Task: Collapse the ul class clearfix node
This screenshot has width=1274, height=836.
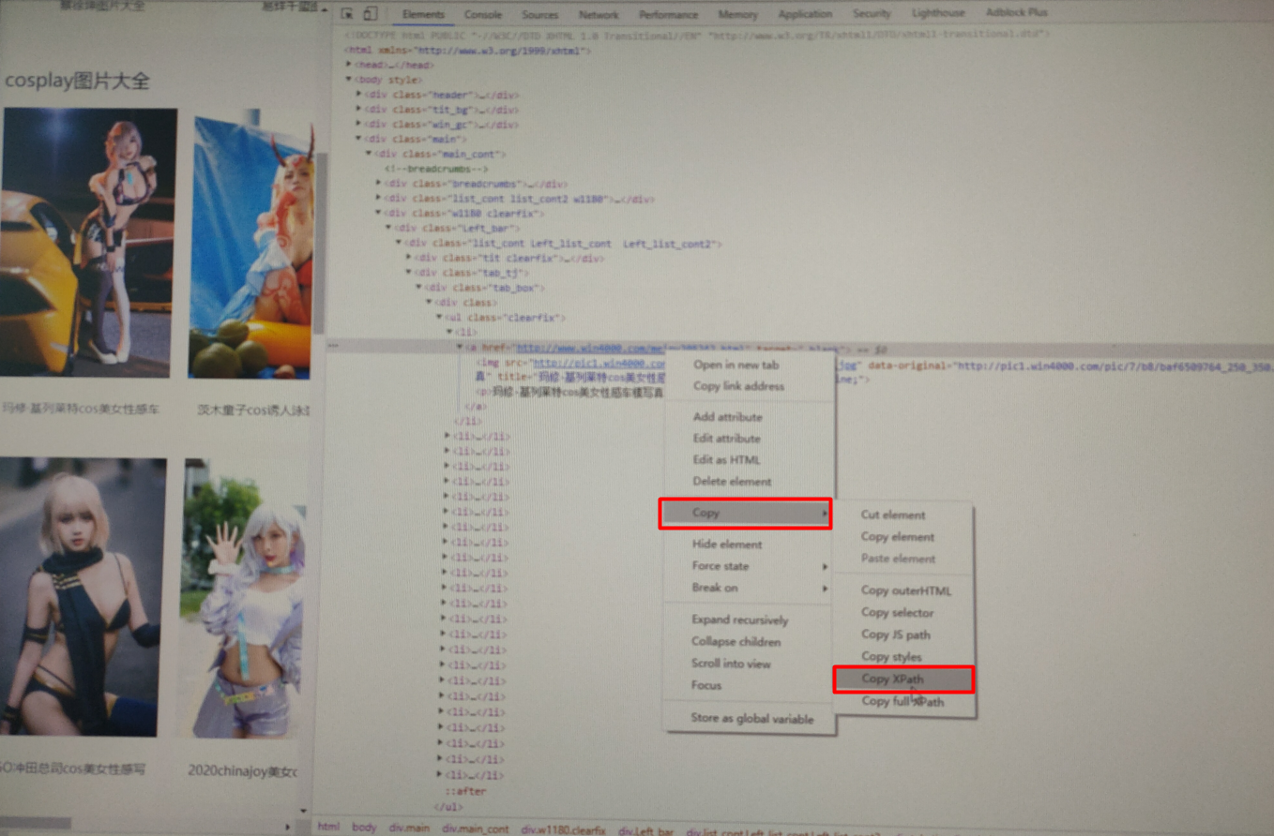Action: (x=438, y=318)
